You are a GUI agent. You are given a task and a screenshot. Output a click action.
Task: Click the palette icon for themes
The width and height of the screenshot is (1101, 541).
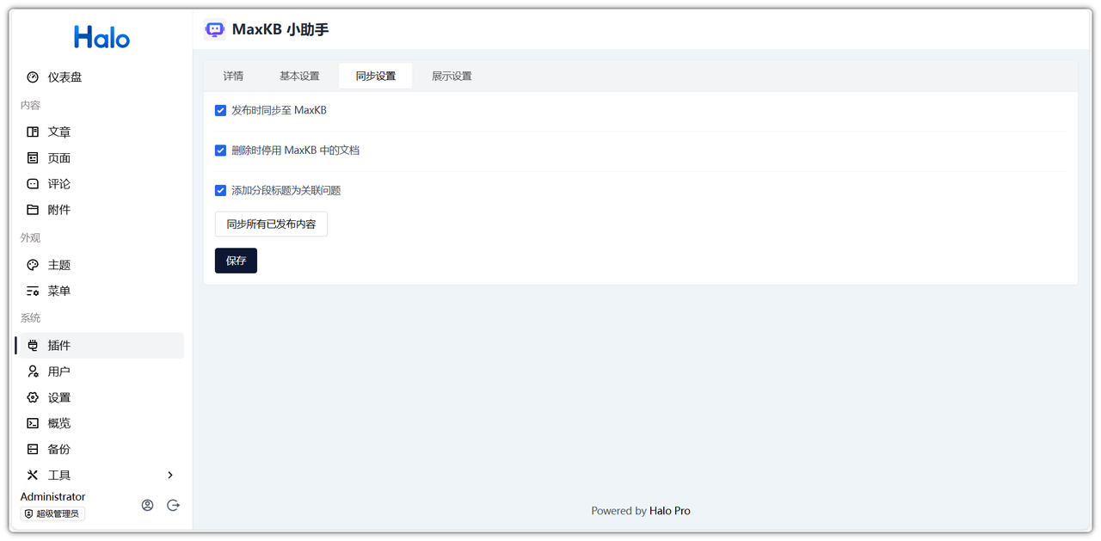33,265
